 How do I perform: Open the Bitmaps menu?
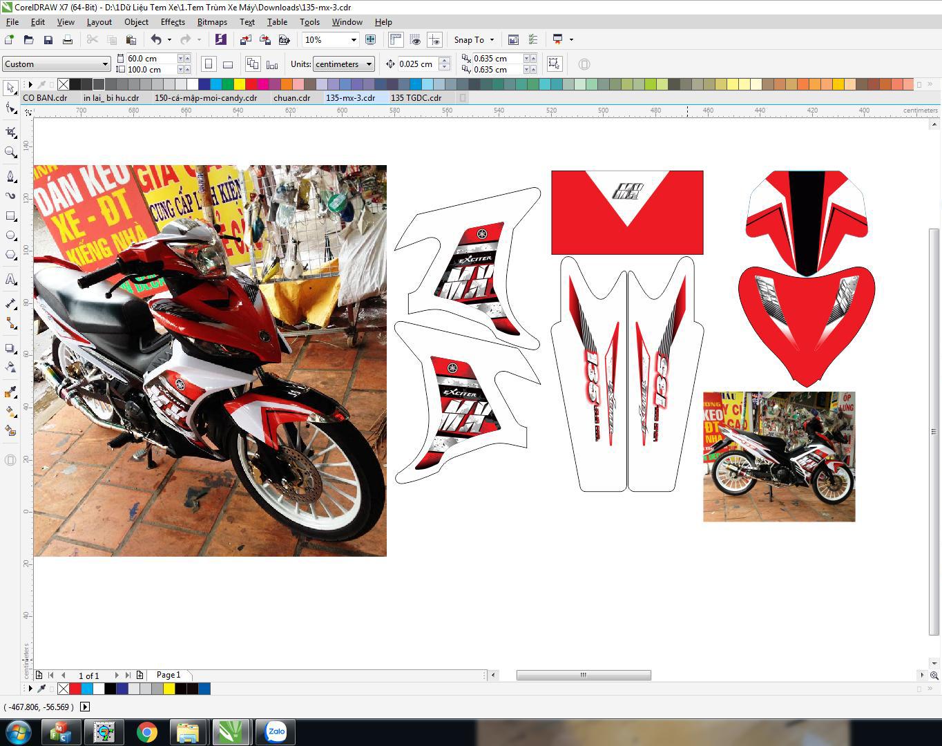pos(212,22)
